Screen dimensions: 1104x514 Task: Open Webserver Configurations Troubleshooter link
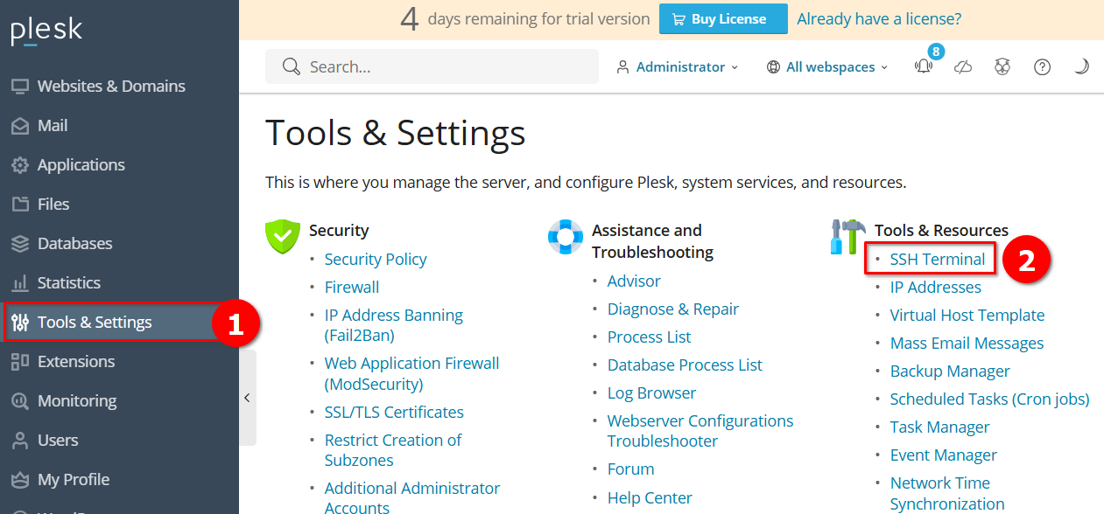click(700, 431)
